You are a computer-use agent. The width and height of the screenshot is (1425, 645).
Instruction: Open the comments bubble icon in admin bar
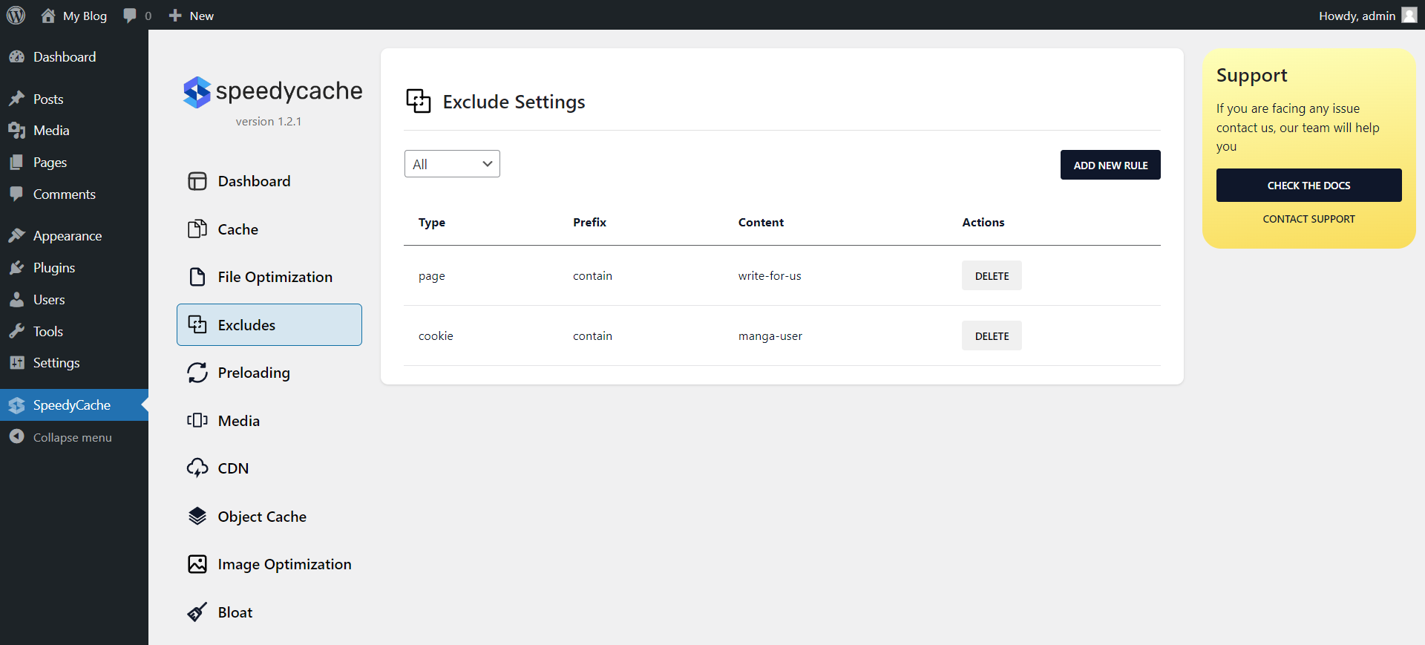[x=130, y=16]
